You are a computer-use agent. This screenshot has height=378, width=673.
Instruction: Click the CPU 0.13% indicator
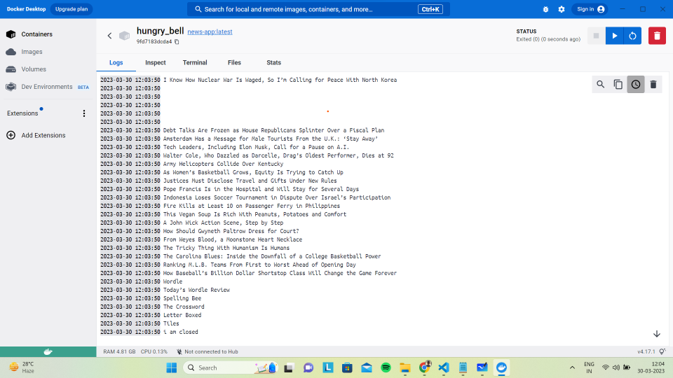tap(154, 352)
